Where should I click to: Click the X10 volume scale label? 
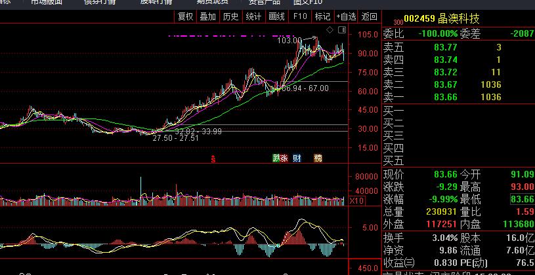tap(356, 201)
